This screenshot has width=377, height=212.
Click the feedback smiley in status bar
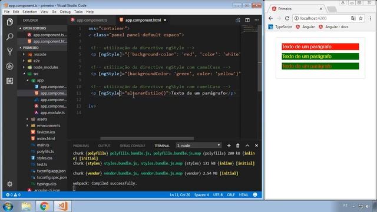click(255, 195)
